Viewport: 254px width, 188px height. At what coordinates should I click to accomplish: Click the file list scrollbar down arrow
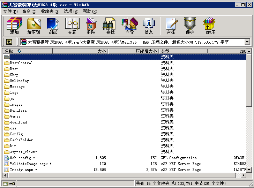click(249, 170)
